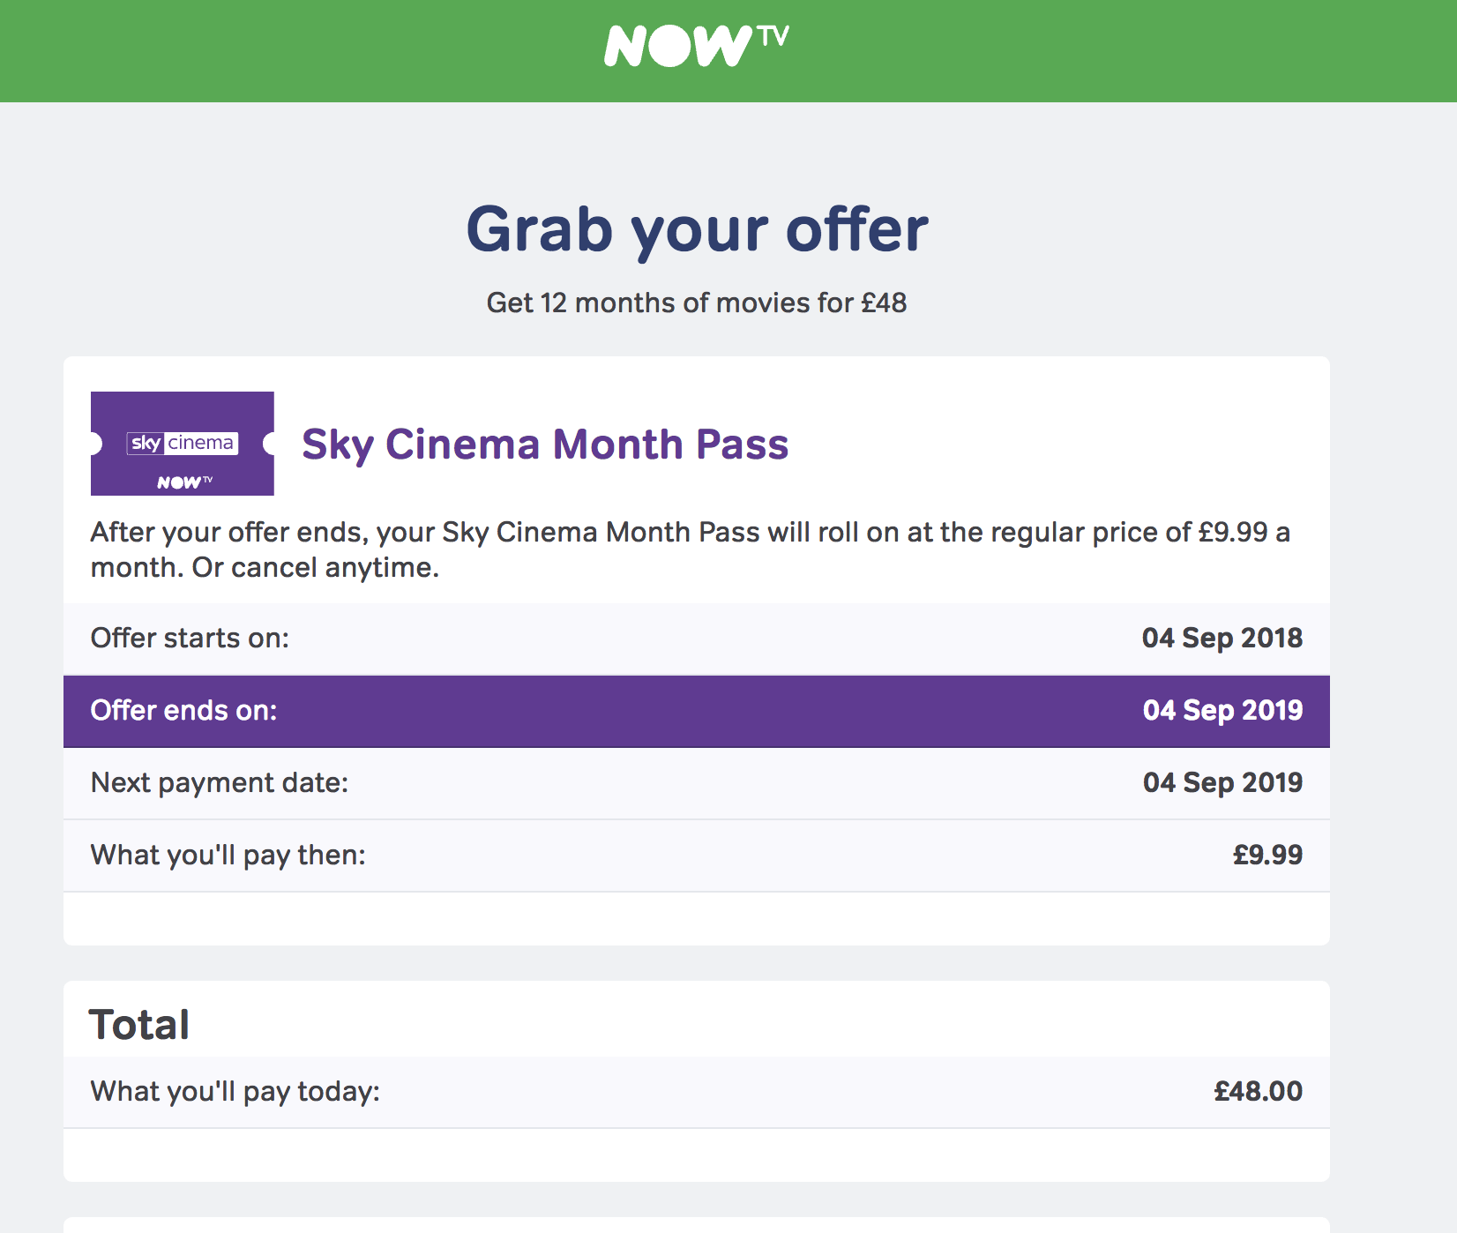Click the Grab your offer heading
The width and height of the screenshot is (1457, 1233).
[x=697, y=229]
